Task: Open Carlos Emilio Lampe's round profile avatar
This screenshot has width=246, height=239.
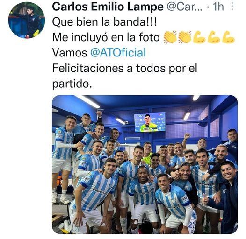Action: (x=27, y=20)
